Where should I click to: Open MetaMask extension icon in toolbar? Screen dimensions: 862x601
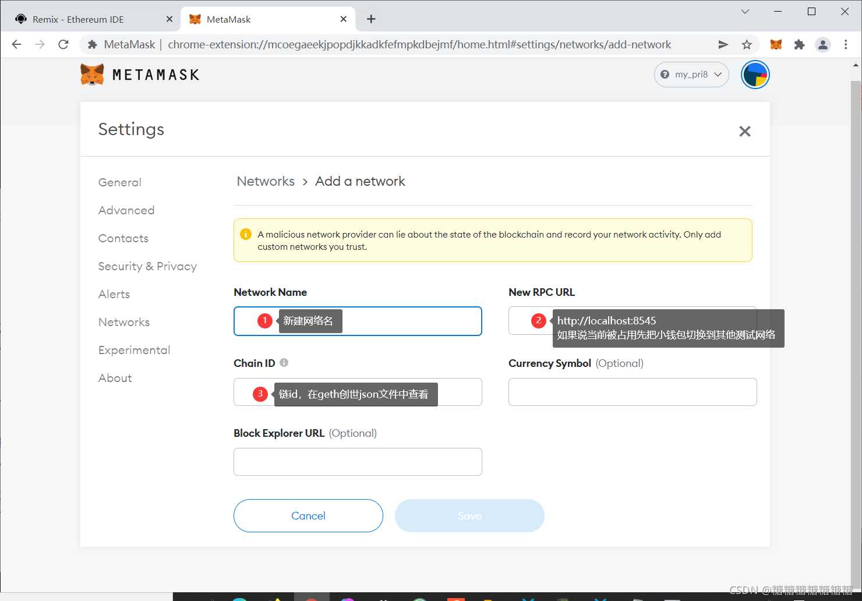[x=776, y=44]
